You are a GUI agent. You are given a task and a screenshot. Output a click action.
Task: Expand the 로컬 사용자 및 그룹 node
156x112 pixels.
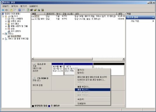pyautogui.click(x=6, y=26)
